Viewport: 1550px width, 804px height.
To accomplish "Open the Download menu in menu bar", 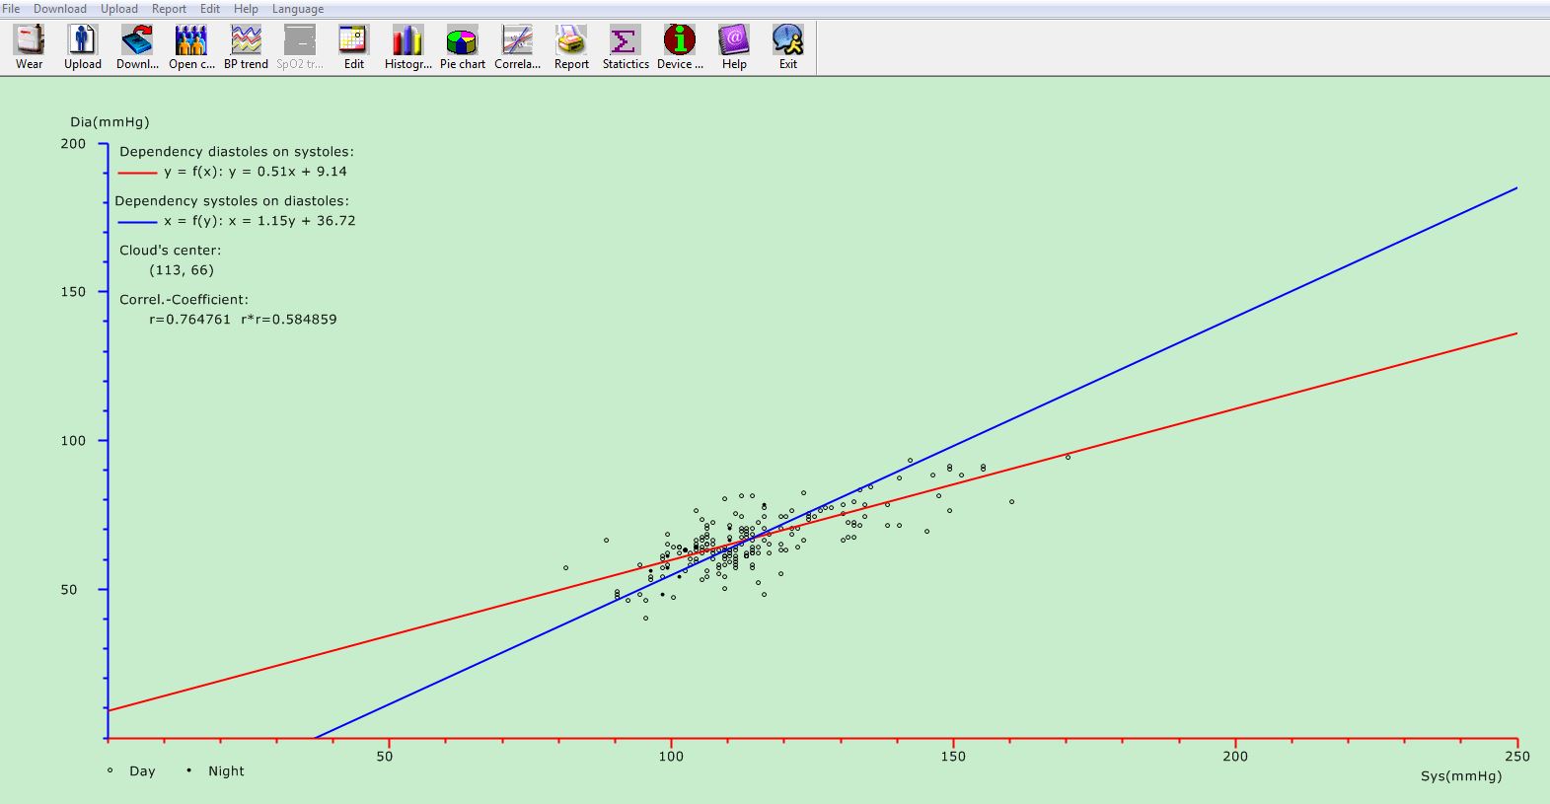I will (60, 9).
